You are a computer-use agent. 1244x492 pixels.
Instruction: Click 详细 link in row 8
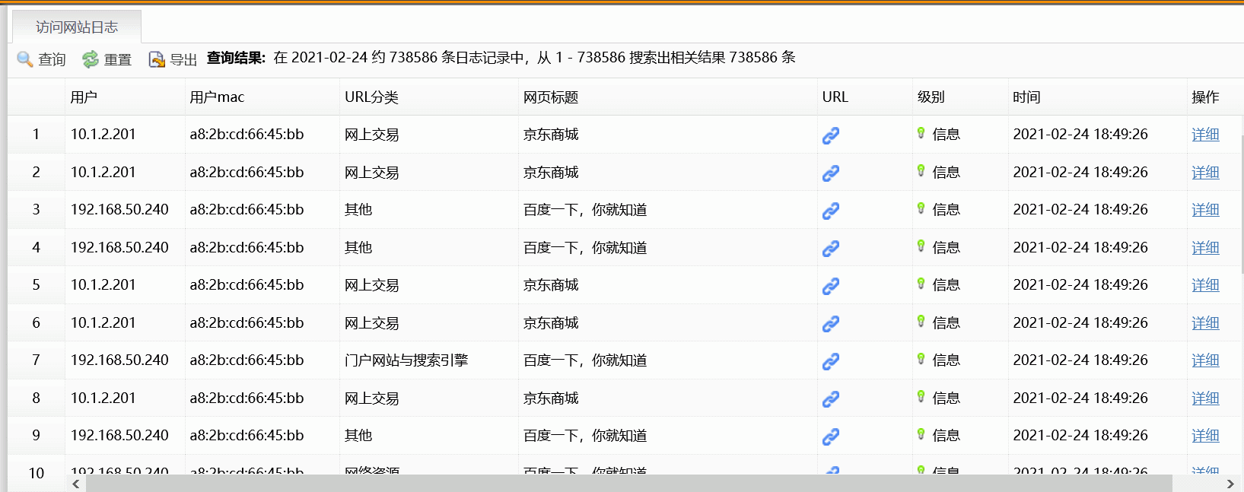1205,398
